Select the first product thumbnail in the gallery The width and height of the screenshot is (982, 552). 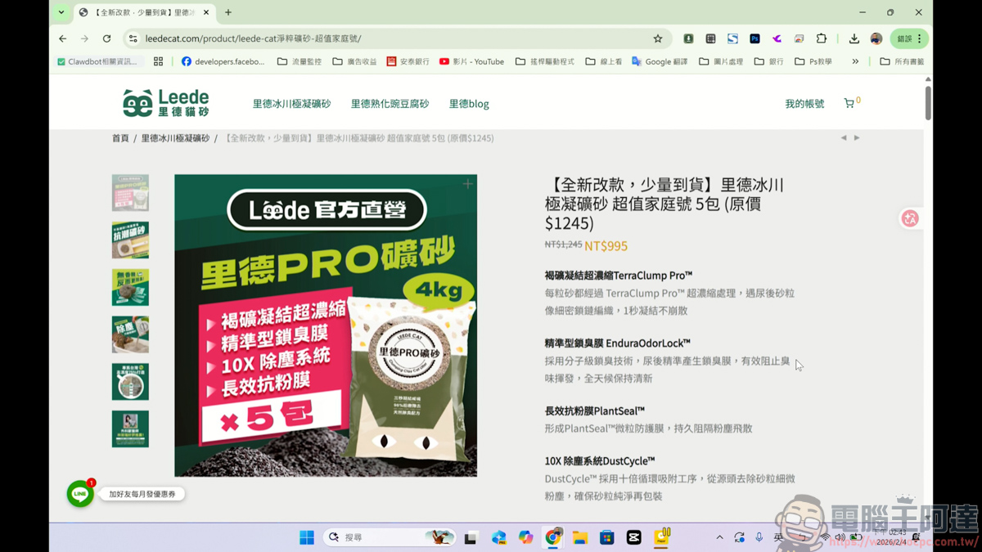pos(130,192)
